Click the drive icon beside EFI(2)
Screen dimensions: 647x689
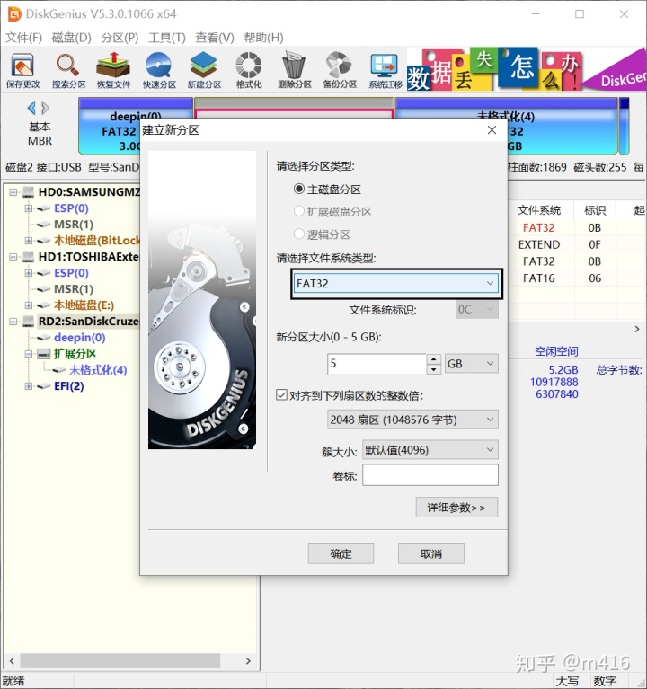(x=44, y=386)
